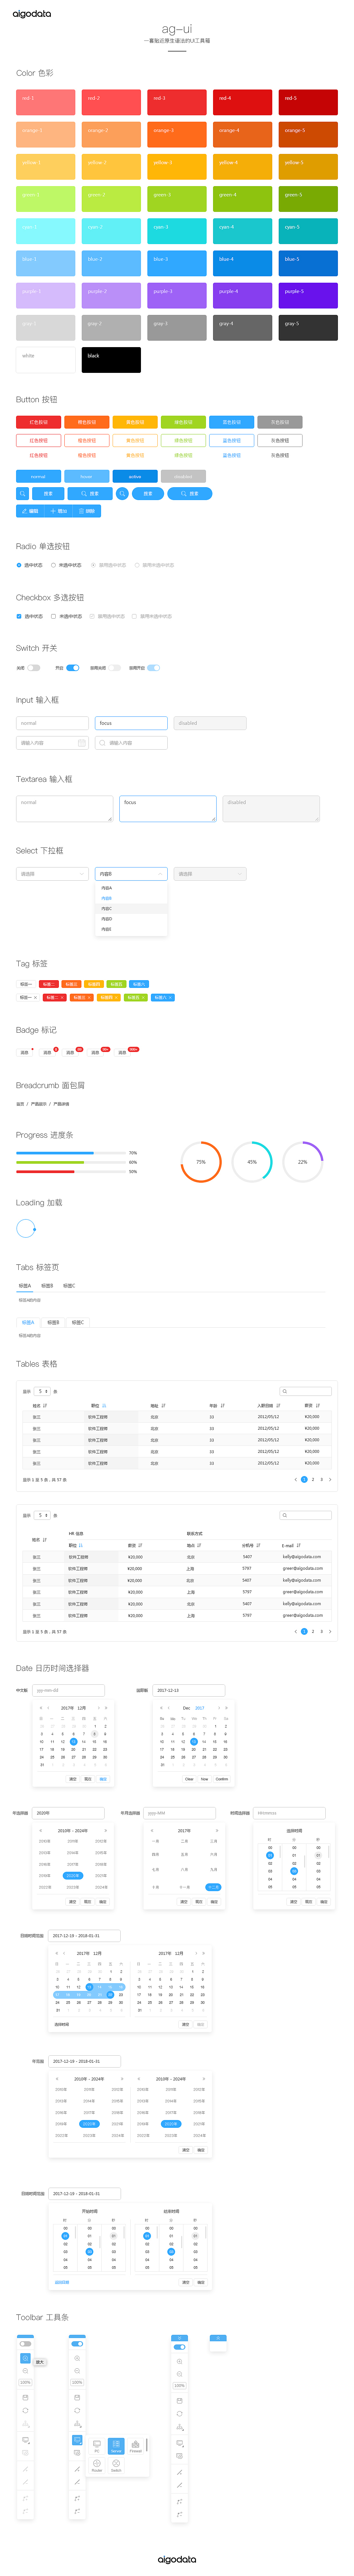This screenshot has height=2576, width=354.
Task: Pick the purple-5 color swatch
Action: click(x=308, y=295)
